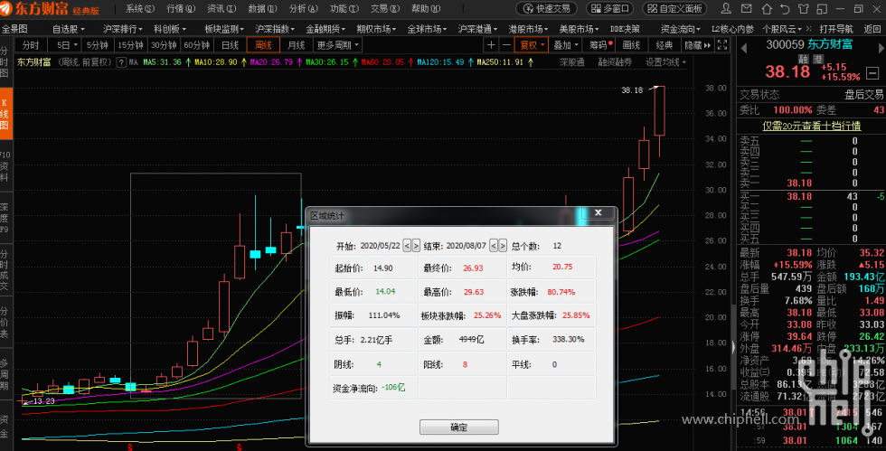Open the 分析(A) menu

pos(304,8)
